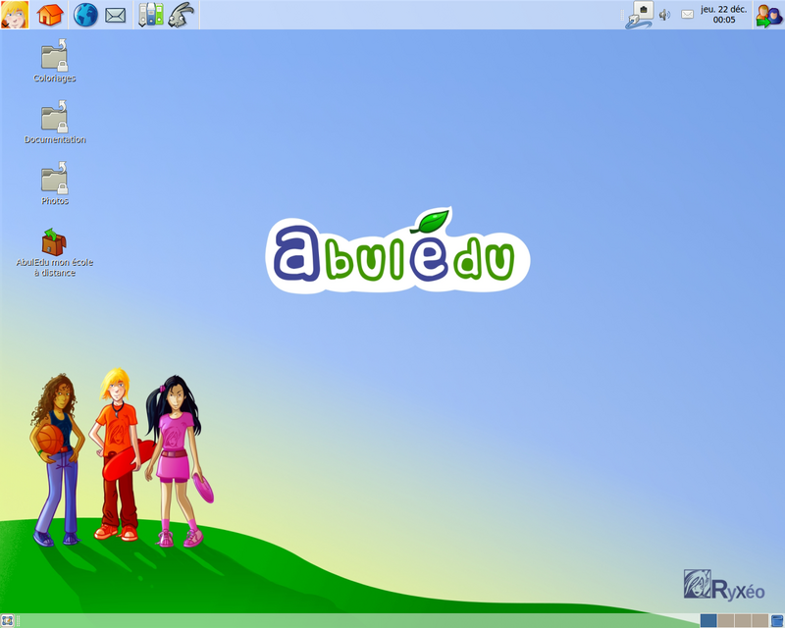The height and width of the screenshot is (628, 785).
Task: Open the binders drawer in the top panel
Action: 151,15
